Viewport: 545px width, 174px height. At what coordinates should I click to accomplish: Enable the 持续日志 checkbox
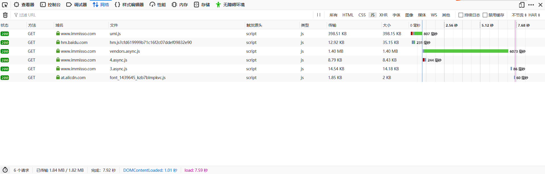coord(461,15)
